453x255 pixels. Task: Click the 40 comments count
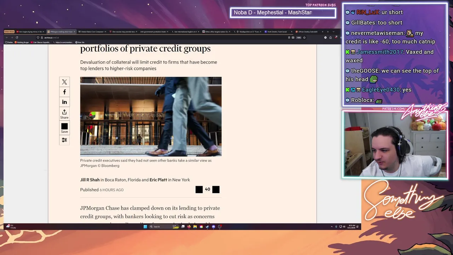pyautogui.click(x=207, y=189)
